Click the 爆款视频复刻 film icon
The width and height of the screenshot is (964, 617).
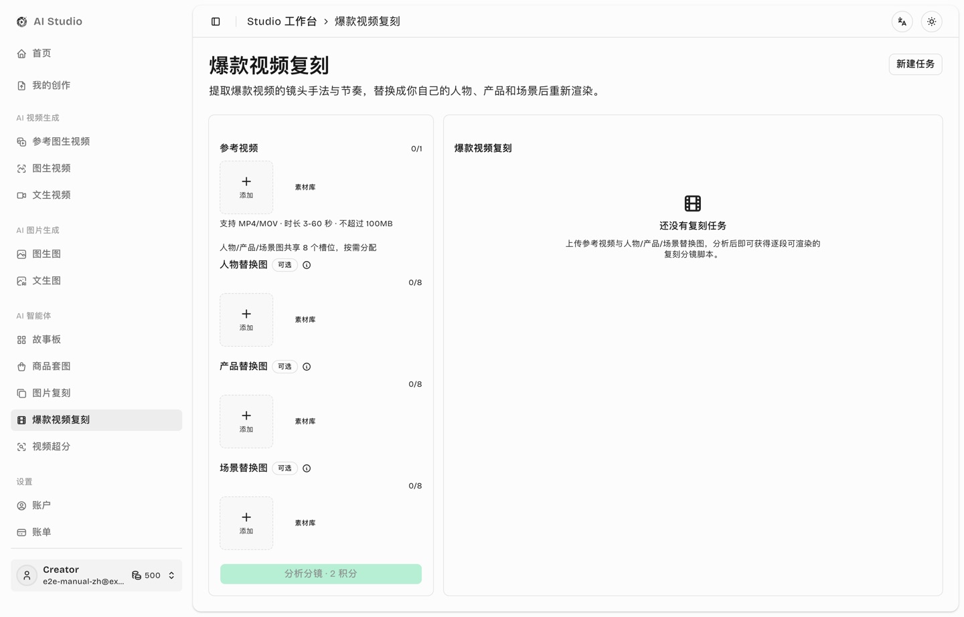coord(21,420)
